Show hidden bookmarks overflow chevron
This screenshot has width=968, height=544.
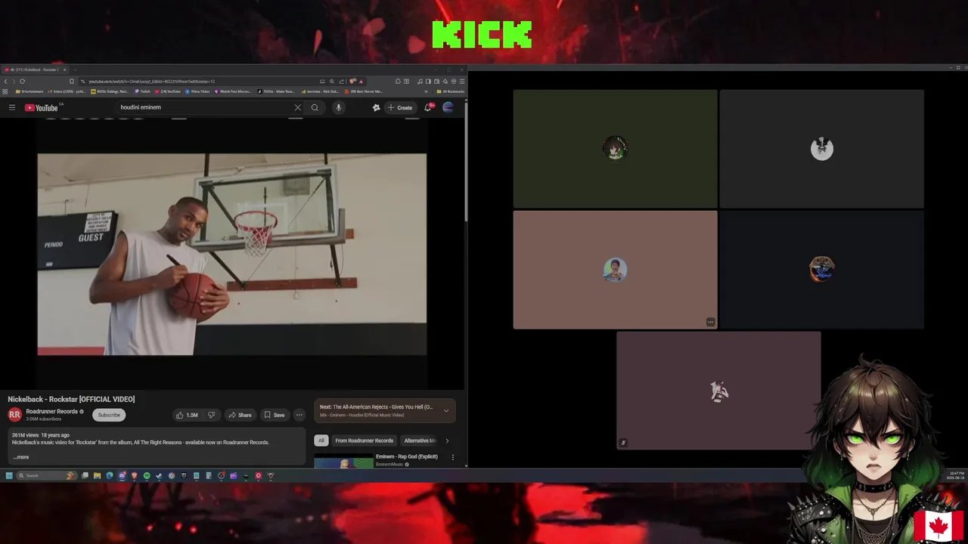(x=426, y=91)
